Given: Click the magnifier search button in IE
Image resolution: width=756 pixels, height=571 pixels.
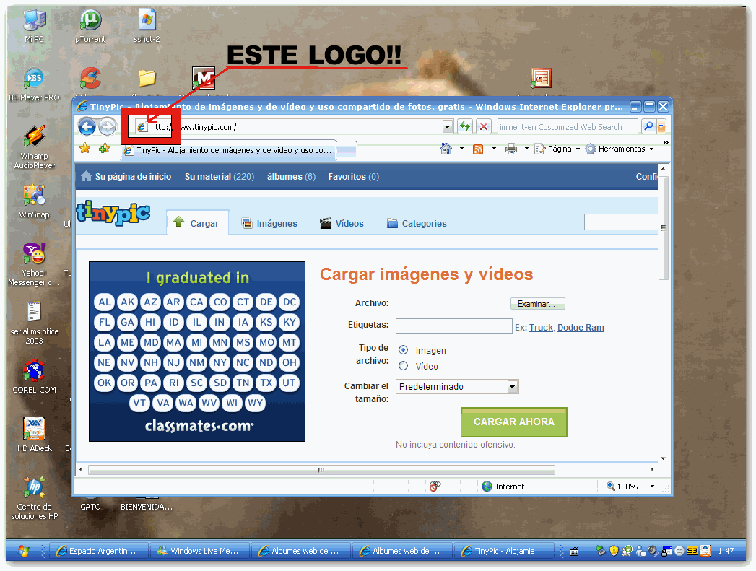Looking at the screenshot, I should (648, 127).
